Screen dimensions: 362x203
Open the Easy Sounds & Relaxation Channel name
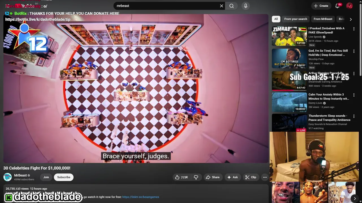[327, 124]
